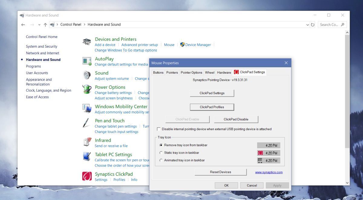
Task: Open Power Options via the battery gauge icon
Action: (87, 89)
